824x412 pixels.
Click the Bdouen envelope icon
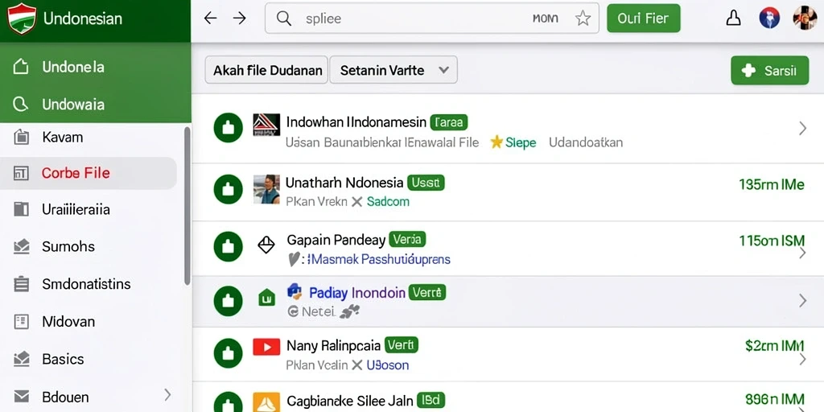point(21,397)
